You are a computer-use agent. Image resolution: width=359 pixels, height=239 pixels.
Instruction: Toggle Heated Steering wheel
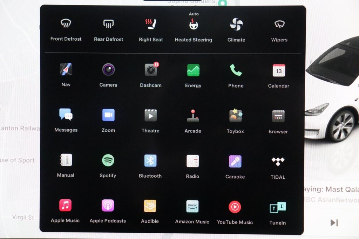194,25
